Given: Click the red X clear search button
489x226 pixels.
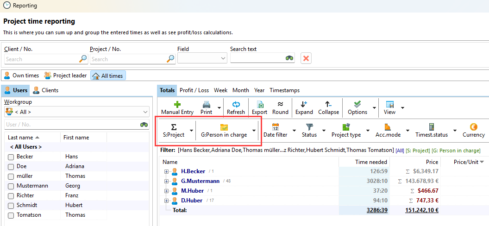Looking at the screenshot, I should click(306, 58).
